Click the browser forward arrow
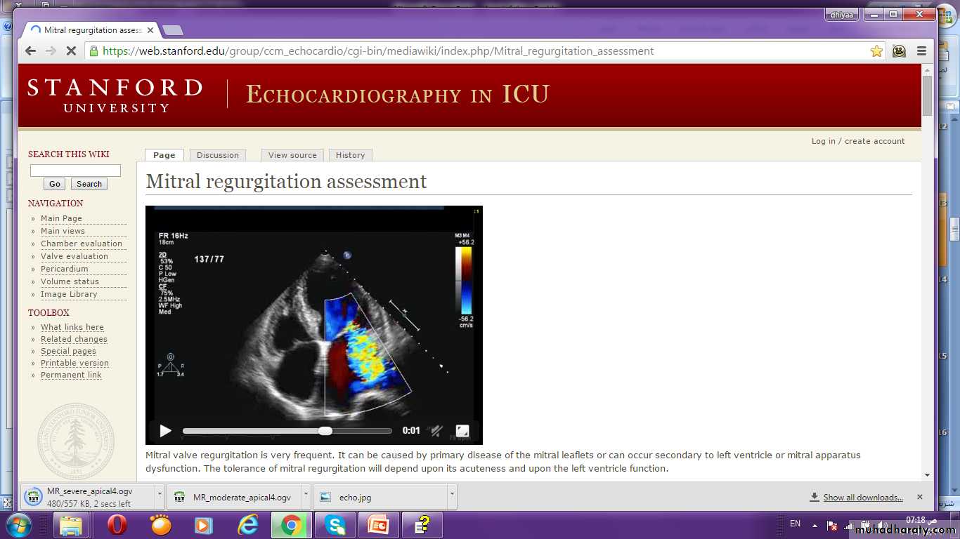The height and width of the screenshot is (539, 960). [51, 51]
